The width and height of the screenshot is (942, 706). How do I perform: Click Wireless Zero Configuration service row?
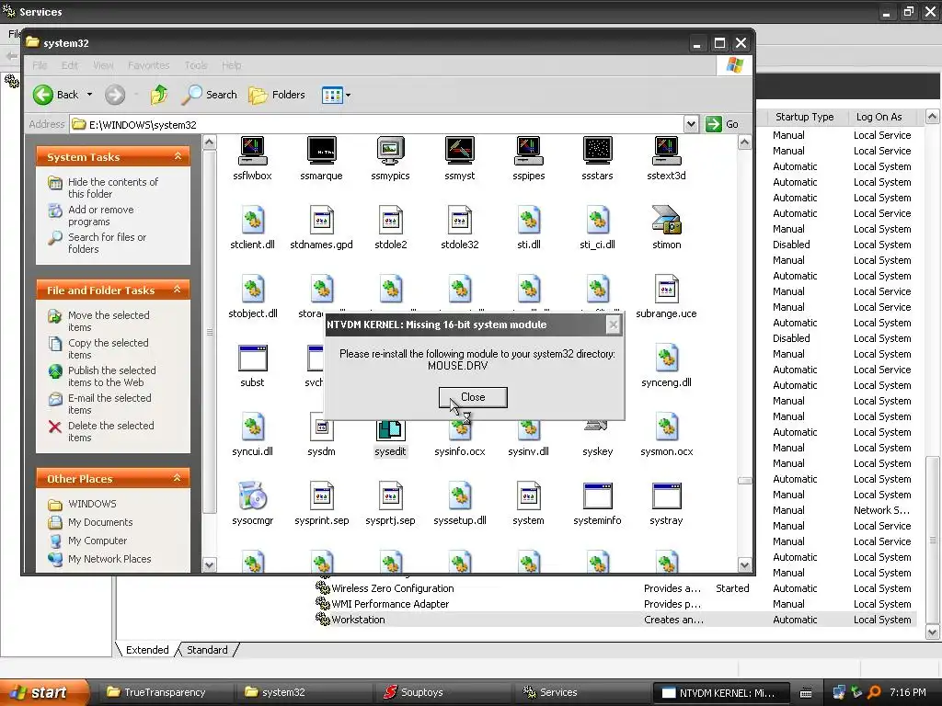[615, 588]
